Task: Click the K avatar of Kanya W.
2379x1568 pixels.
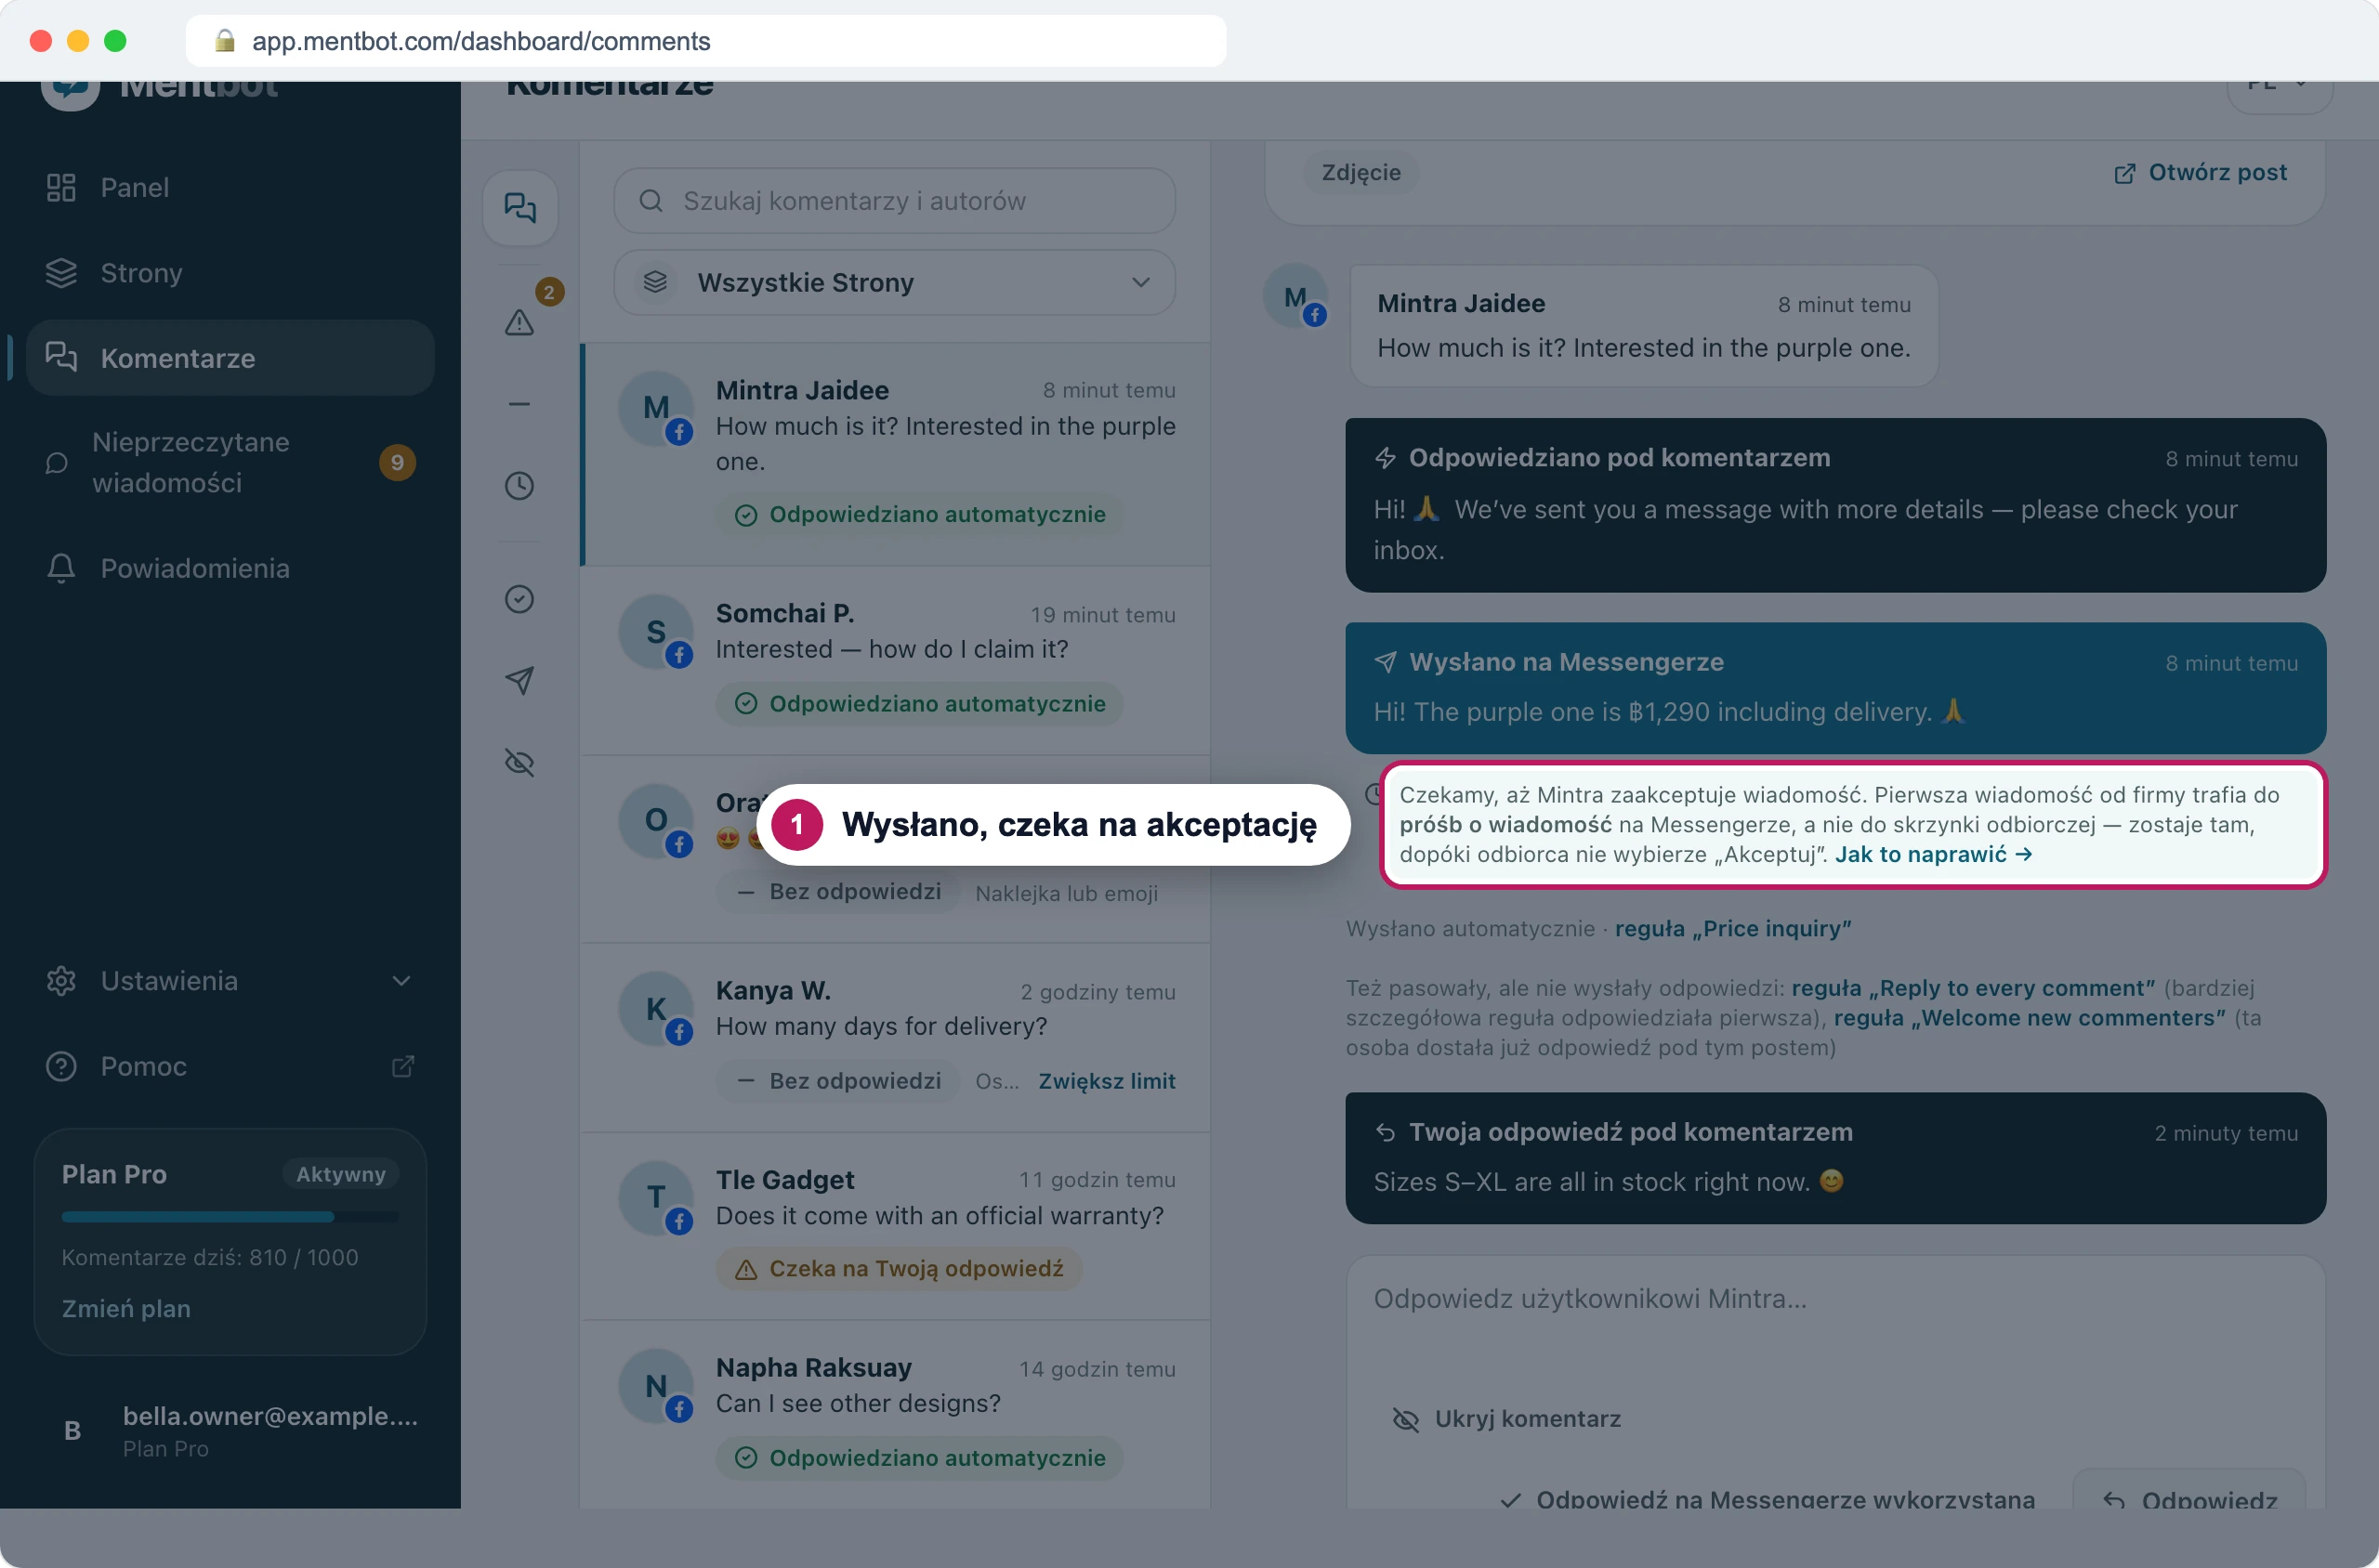Action: [x=655, y=1009]
